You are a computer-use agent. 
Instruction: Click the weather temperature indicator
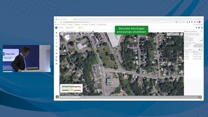(81, 28)
